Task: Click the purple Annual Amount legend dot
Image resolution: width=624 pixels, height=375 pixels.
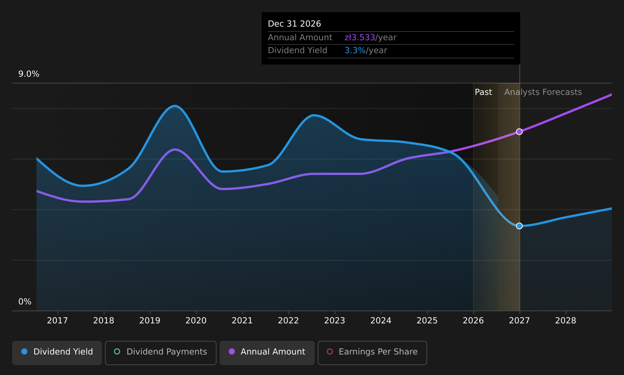Action: (x=232, y=351)
